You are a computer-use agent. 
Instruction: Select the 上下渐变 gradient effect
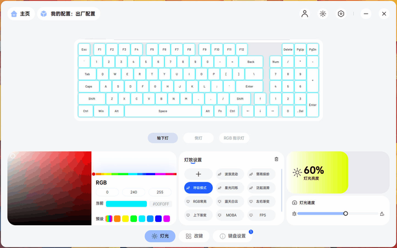(198, 215)
